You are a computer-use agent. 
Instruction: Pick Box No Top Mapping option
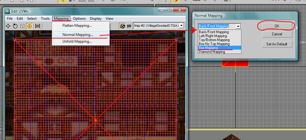[x=219, y=44]
